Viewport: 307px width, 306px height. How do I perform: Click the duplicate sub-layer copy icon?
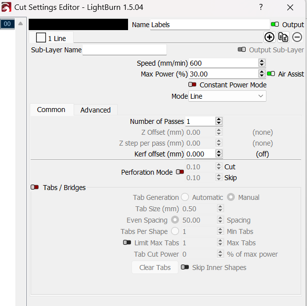pos(283,37)
